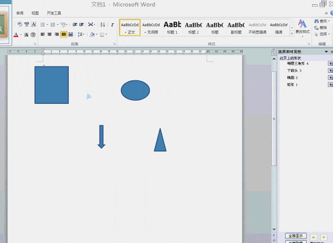Click the bullet list icon
The image size is (333, 243).
tap(43, 25)
